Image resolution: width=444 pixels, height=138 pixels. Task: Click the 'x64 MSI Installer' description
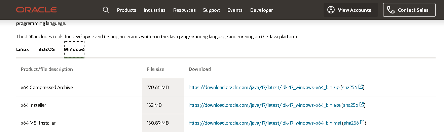click(38, 123)
